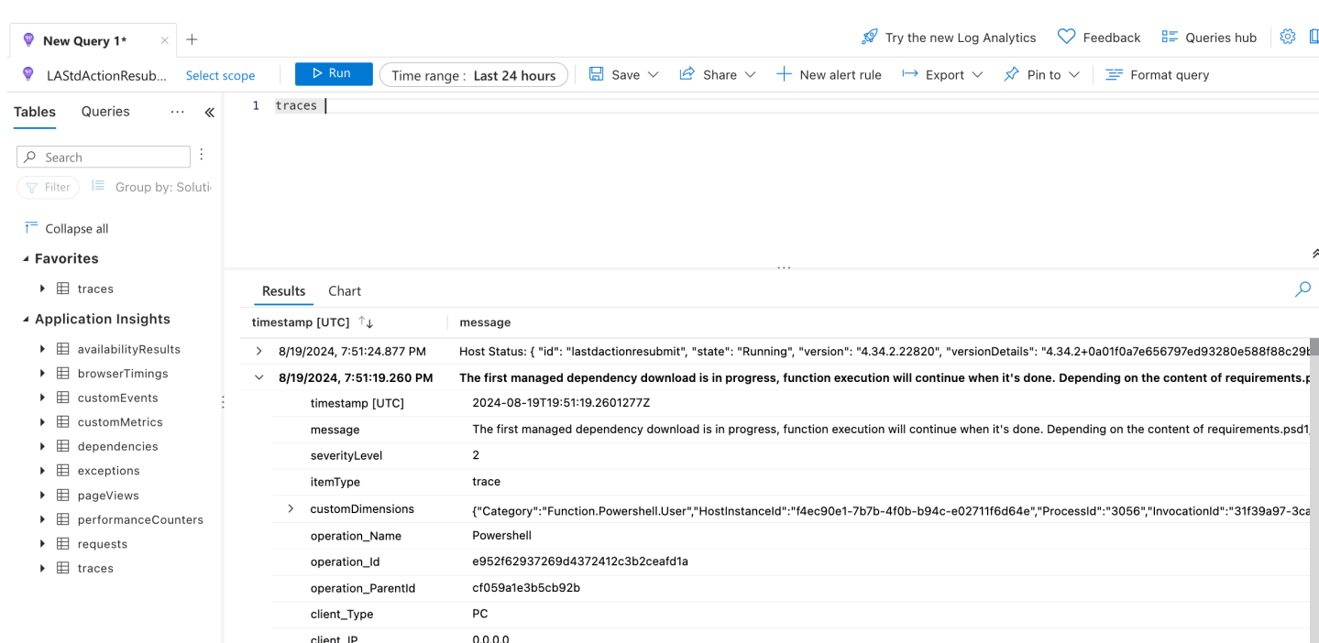Screen dimensions: 1319x643
Task: Expand the customEvents table
Action: point(42,398)
